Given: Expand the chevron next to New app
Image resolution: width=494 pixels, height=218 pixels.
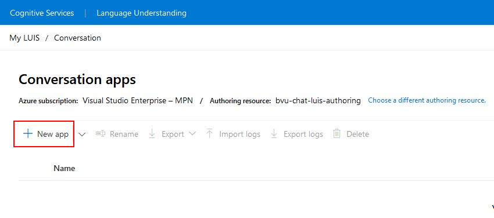Looking at the screenshot, I should (x=82, y=135).
